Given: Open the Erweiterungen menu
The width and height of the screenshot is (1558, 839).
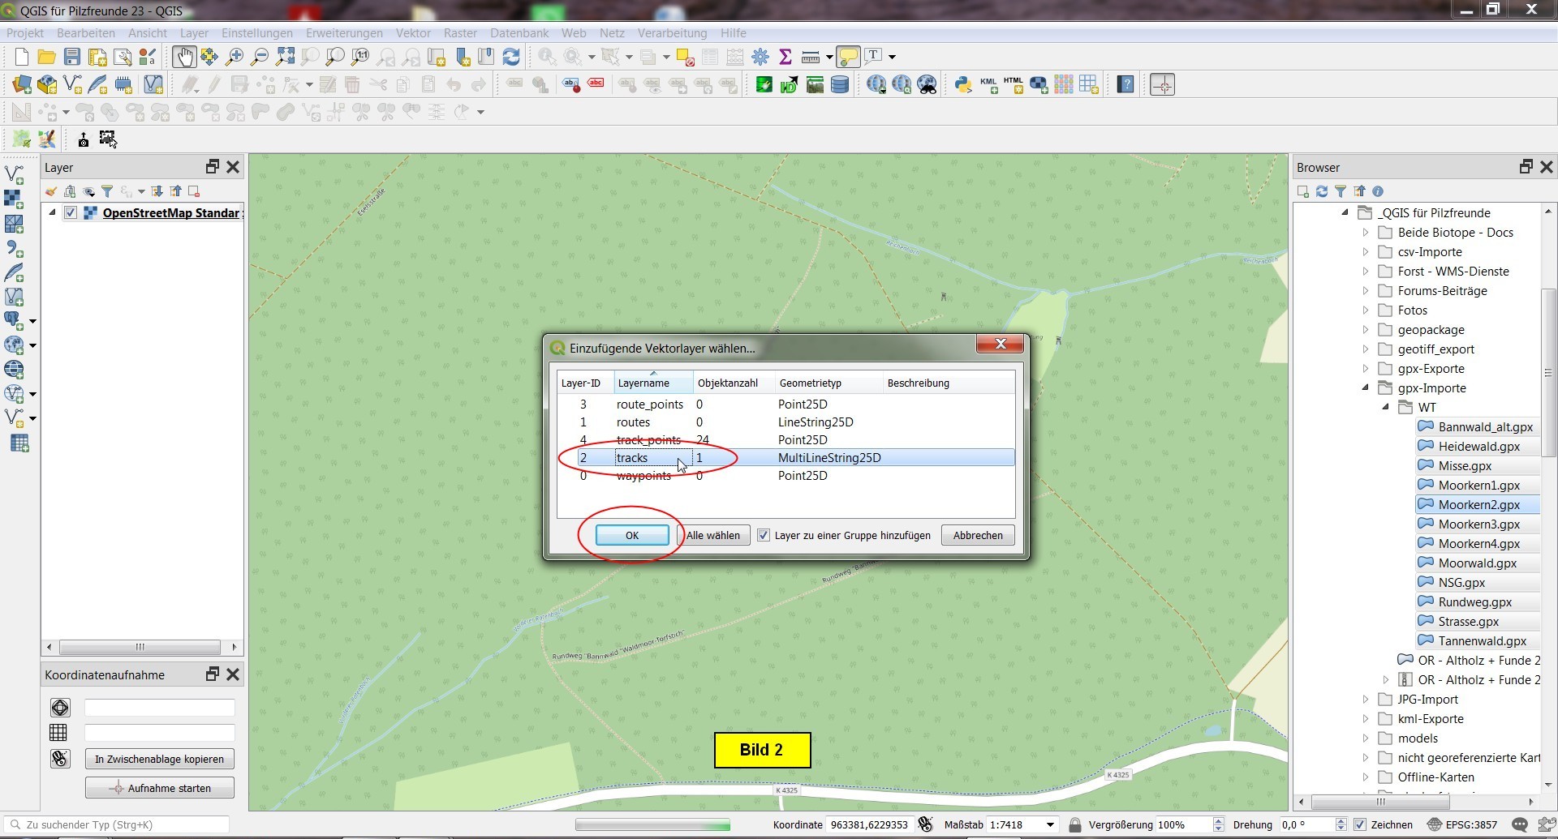Looking at the screenshot, I should click(x=344, y=33).
